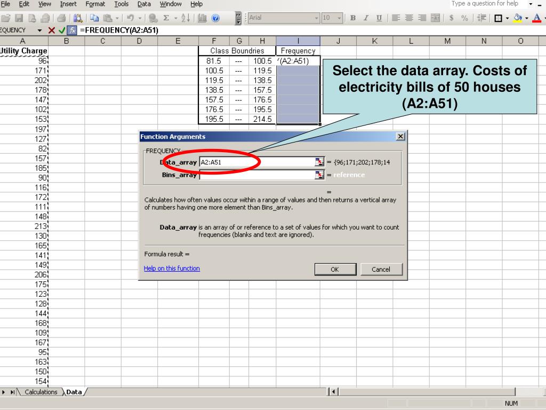The height and width of the screenshot is (410, 546).
Task: Collapse dialog using Data_array range selector icon
Action: [319, 162]
